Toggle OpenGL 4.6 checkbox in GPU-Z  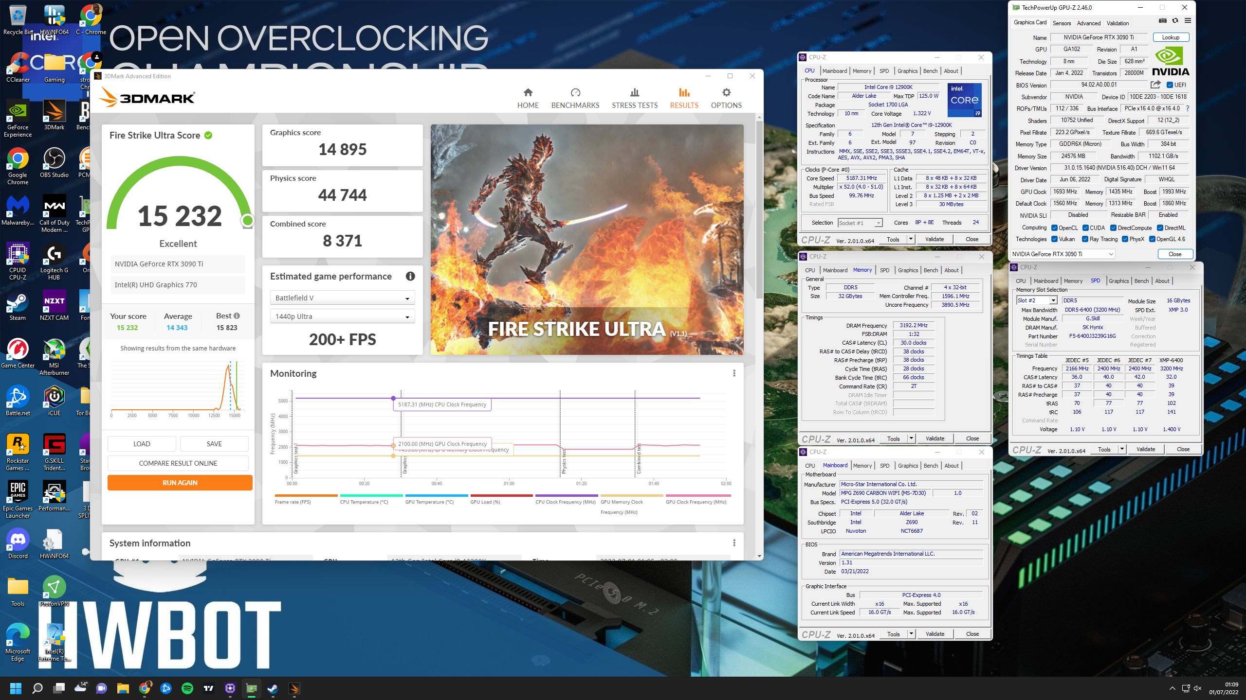point(1152,239)
